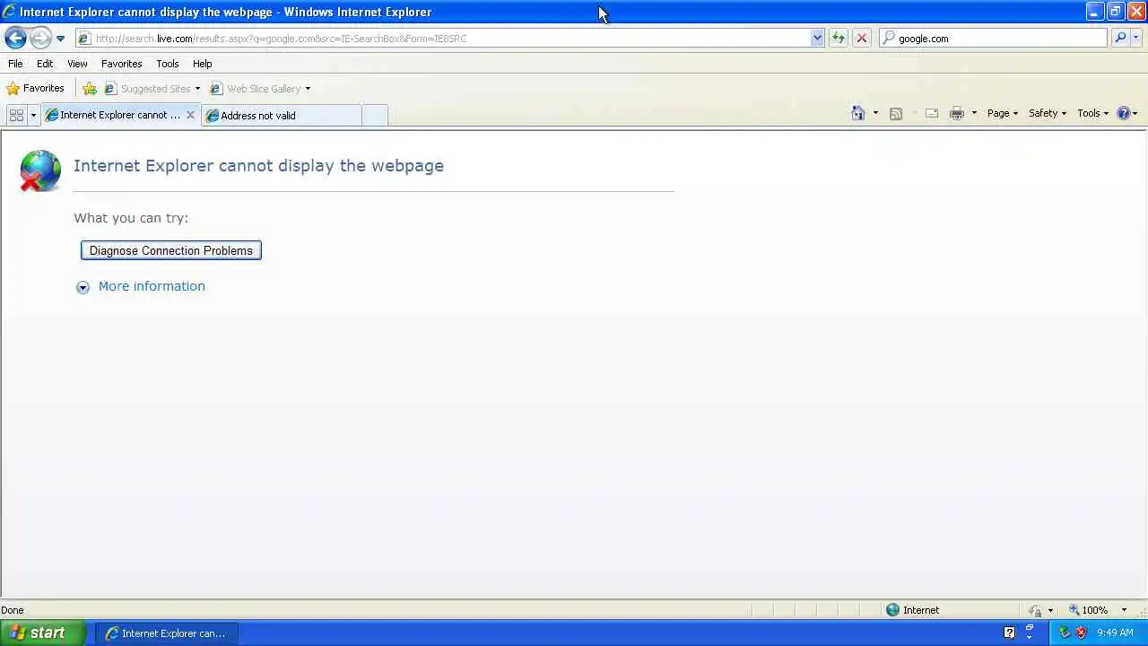The image size is (1148, 646).
Task: Click the Home icon in command bar
Action: coord(858,113)
